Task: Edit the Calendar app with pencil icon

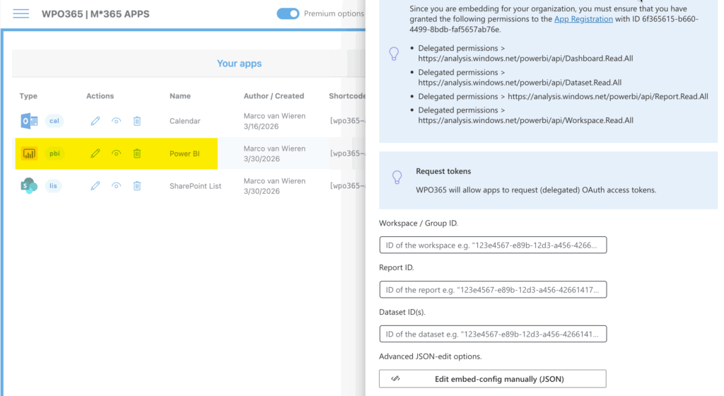Action: coord(95,121)
